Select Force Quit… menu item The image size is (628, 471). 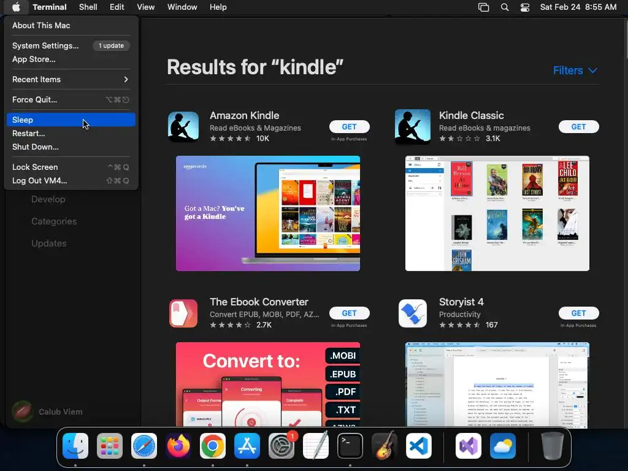click(x=71, y=100)
